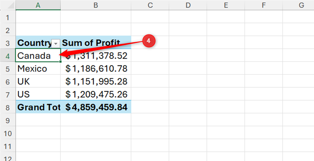Click the $4,859,459.84 grand total value

pyautogui.click(x=96, y=107)
